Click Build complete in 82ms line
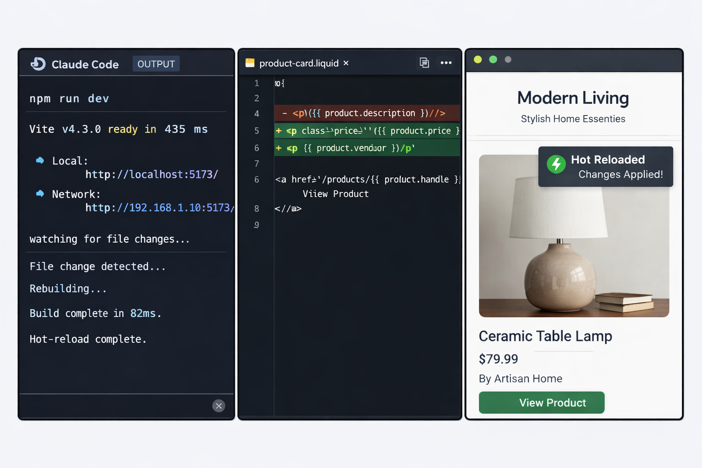 [x=95, y=314]
